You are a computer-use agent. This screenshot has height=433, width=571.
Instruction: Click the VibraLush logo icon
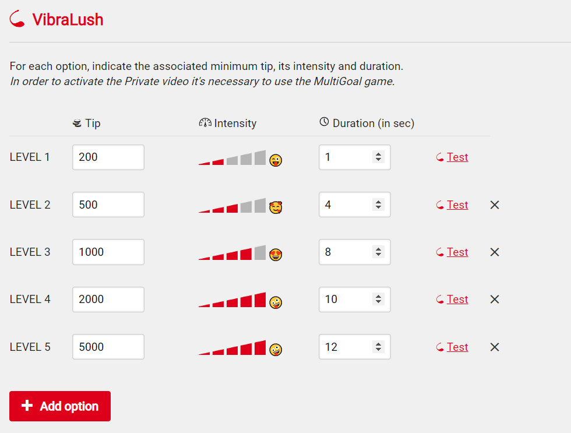coord(17,19)
